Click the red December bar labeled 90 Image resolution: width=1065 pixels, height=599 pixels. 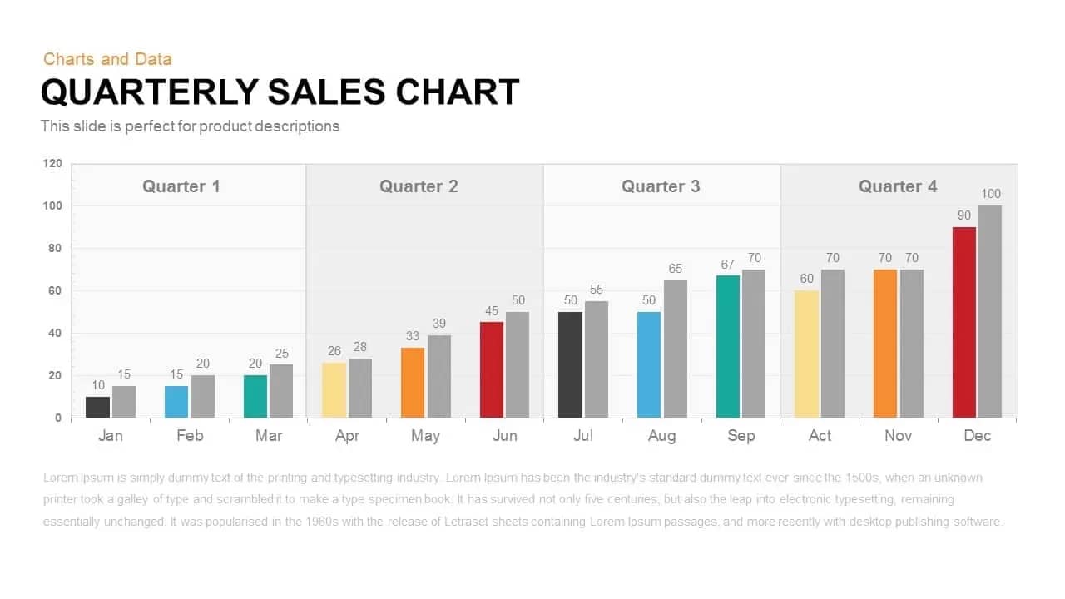964,322
